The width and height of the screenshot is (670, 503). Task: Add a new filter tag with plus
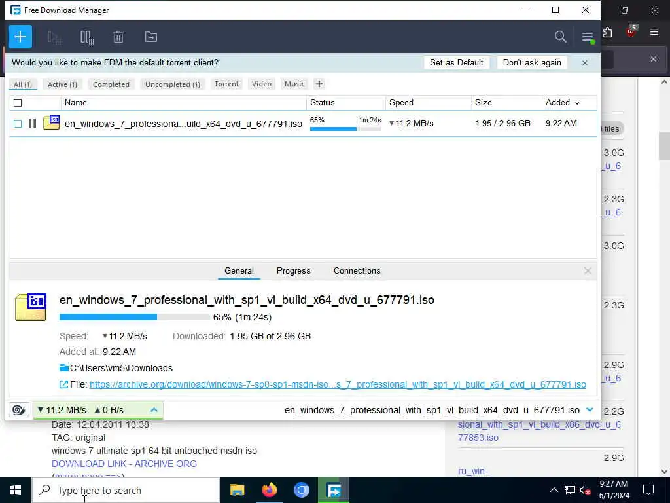[319, 84]
